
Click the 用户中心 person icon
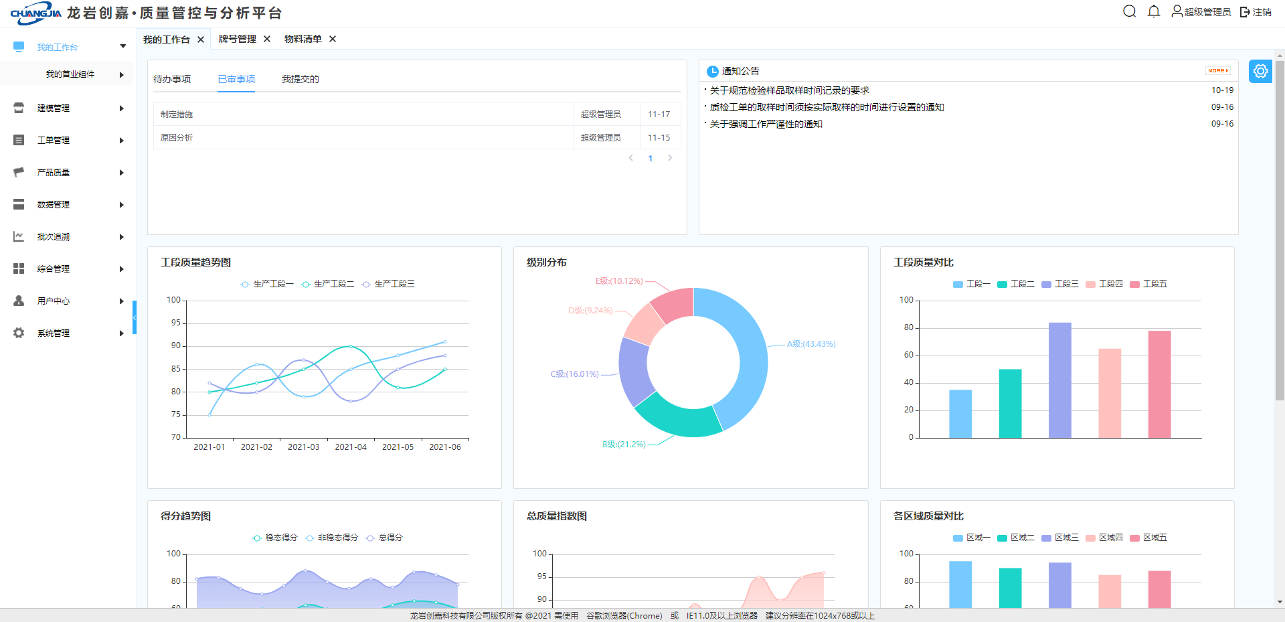coord(19,301)
